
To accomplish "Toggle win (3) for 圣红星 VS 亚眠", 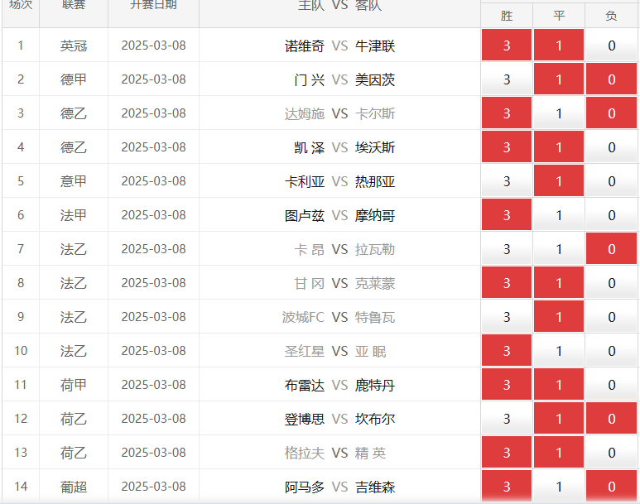I will [x=507, y=350].
